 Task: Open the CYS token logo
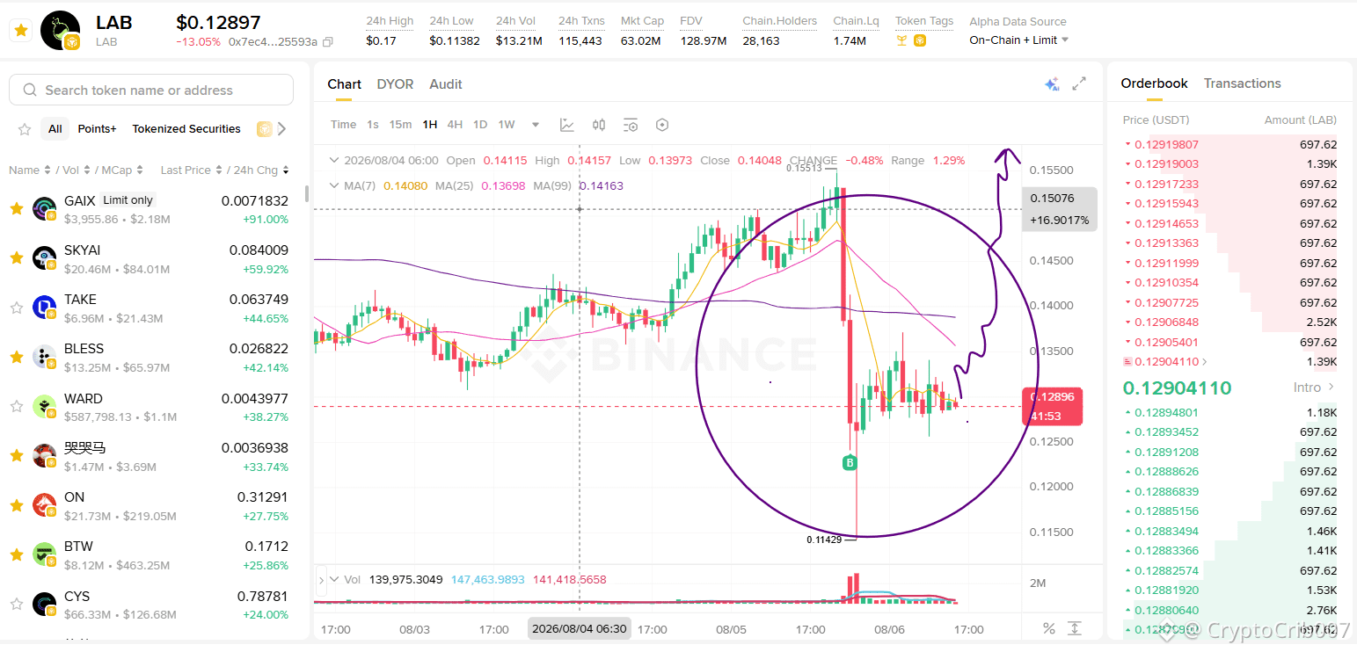(45, 604)
